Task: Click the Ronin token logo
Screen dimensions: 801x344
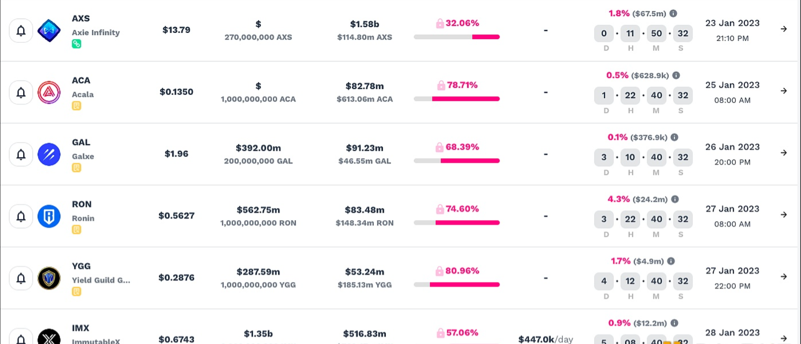Action: (49, 216)
